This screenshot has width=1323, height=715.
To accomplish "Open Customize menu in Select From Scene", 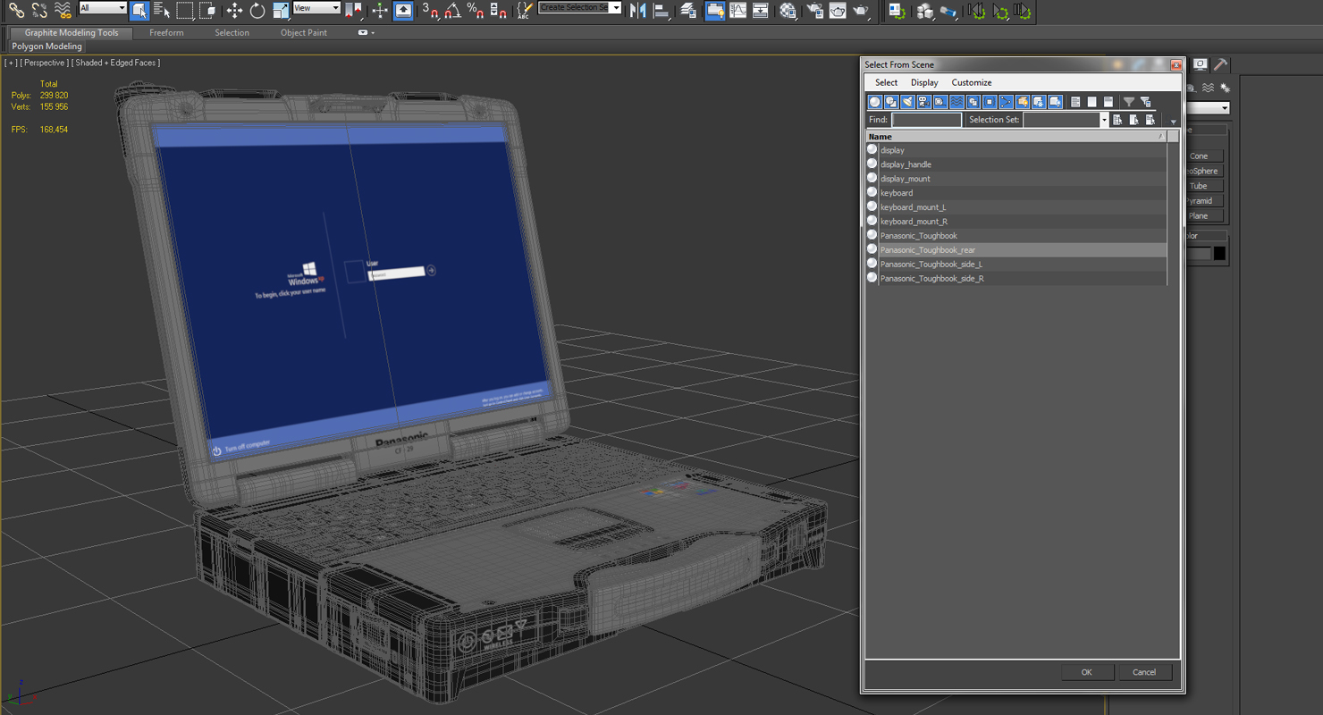I will pos(972,82).
